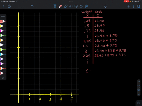This screenshot has height=106, width=142.
Task: Open the page overview icon
Action: [138, 6]
